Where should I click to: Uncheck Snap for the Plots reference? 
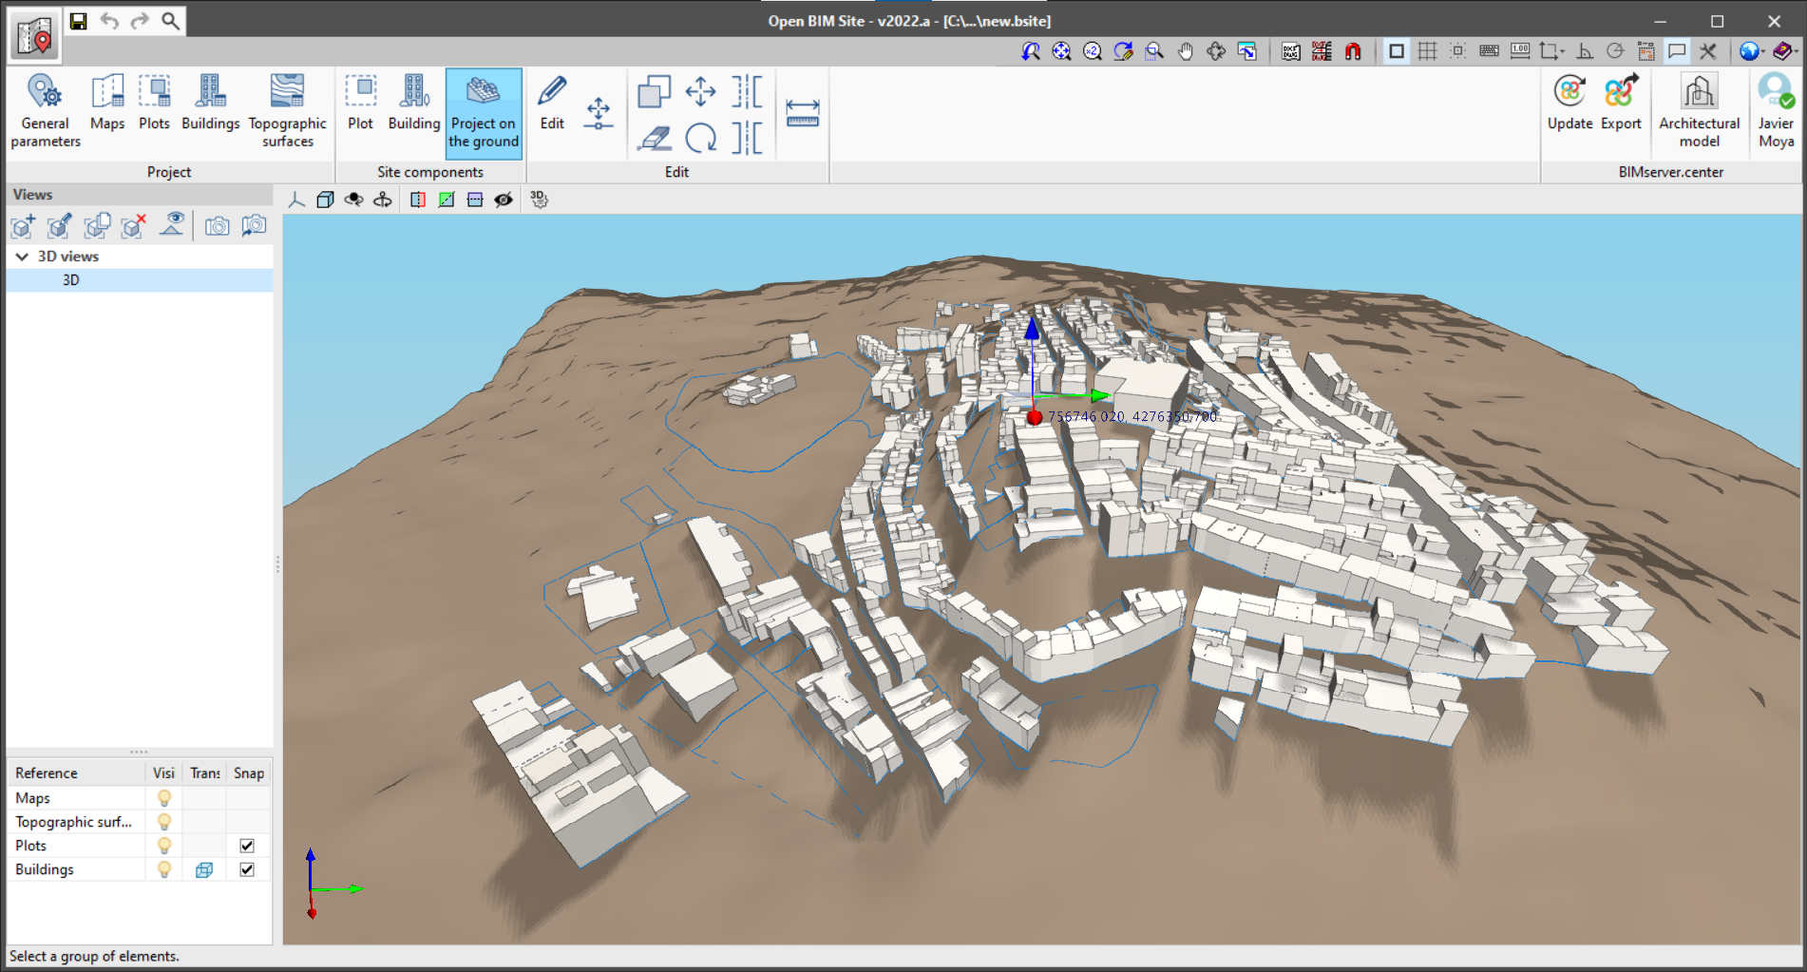[x=246, y=845]
